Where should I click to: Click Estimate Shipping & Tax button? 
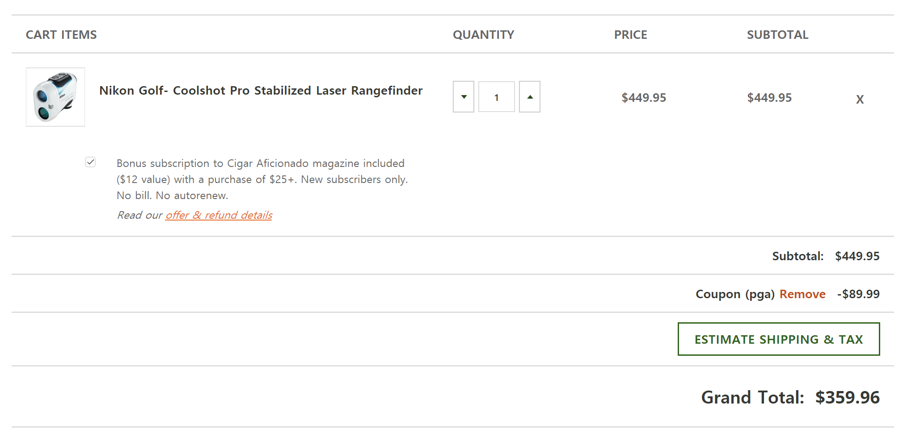[x=779, y=339]
